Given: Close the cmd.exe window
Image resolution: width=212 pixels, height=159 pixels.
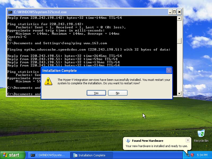Looking at the screenshot, I should [x=179, y=12].
